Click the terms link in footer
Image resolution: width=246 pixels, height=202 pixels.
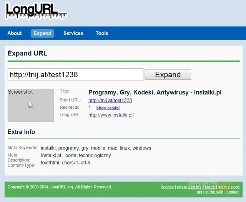pyautogui.click(x=209, y=187)
